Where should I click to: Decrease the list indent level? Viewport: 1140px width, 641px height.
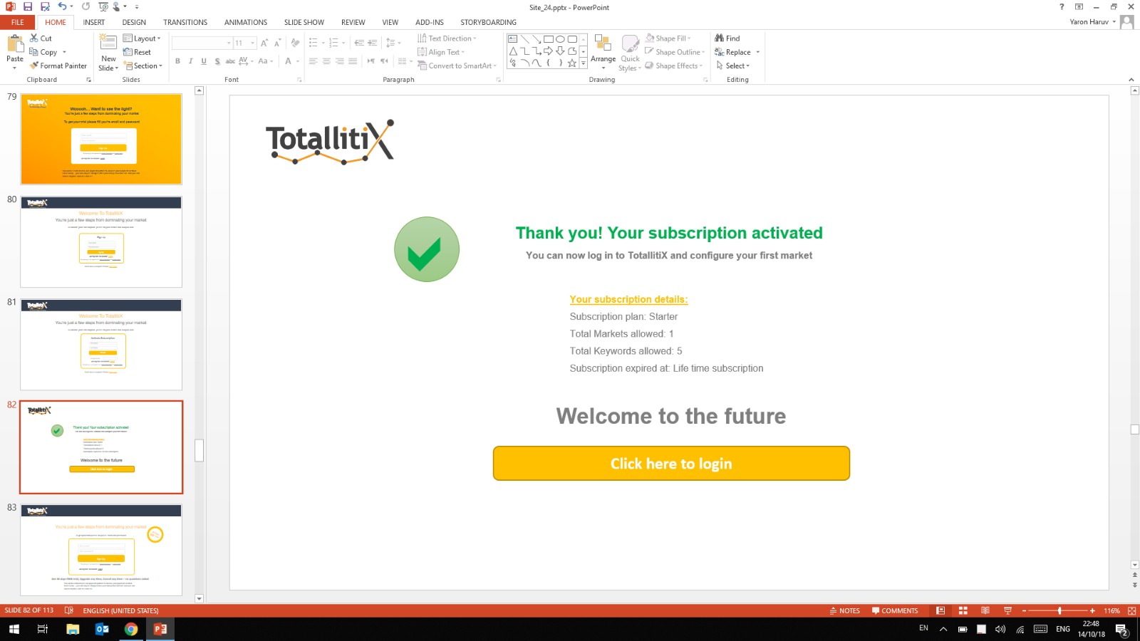[358, 43]
